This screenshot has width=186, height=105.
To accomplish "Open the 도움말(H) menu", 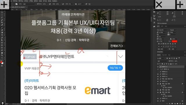I will click(54, 1).
